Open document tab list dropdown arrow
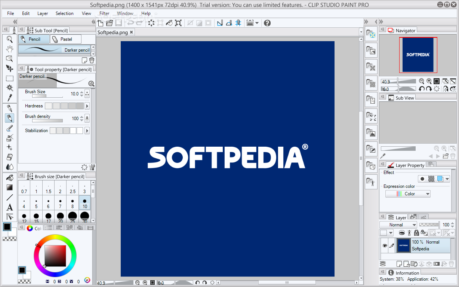The height and width of the screenshot is (287, 459). (361, 32)
